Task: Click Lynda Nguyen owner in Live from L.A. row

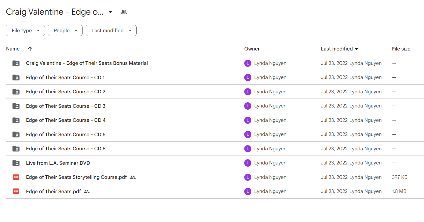Action: pyautogui.click(x=270, y=163)
